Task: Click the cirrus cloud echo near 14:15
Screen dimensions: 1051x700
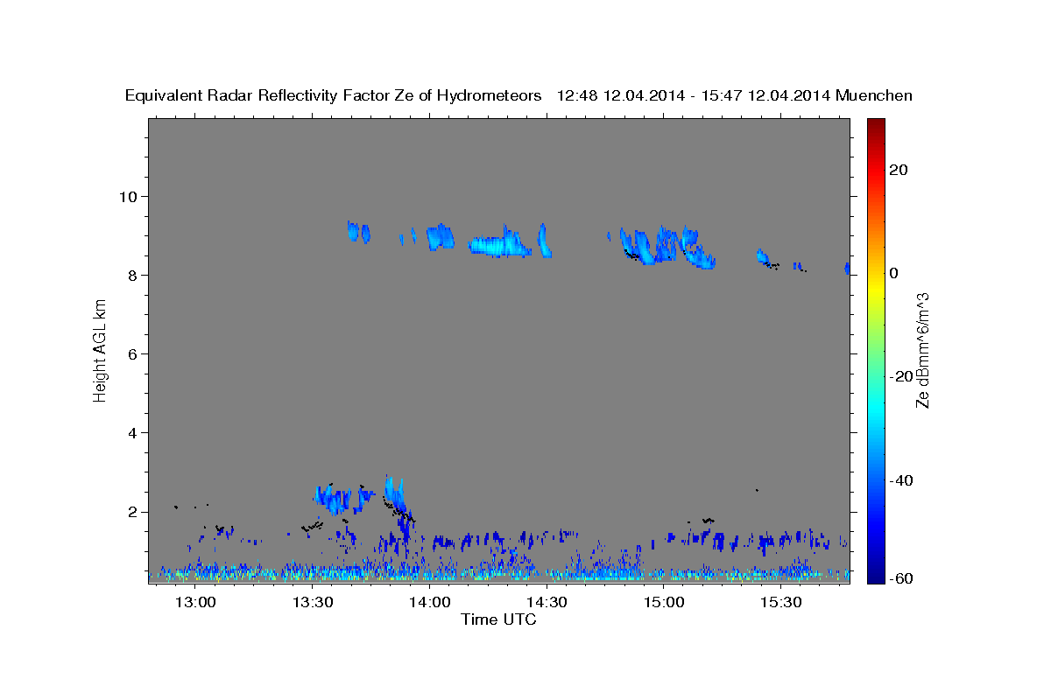Action: click(500, 242)
